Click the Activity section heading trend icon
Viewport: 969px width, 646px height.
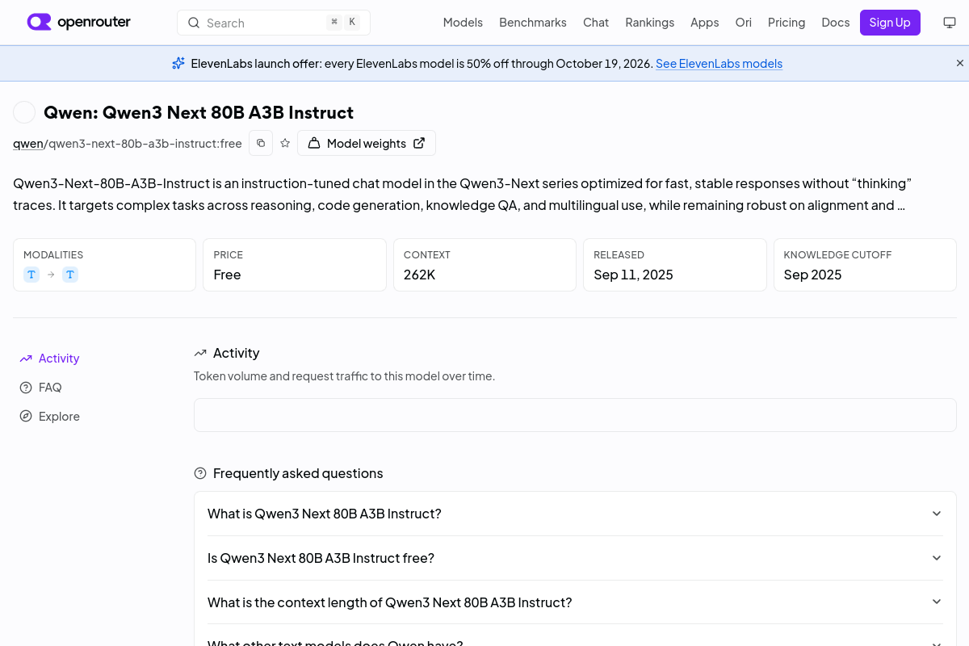(200, 353)
